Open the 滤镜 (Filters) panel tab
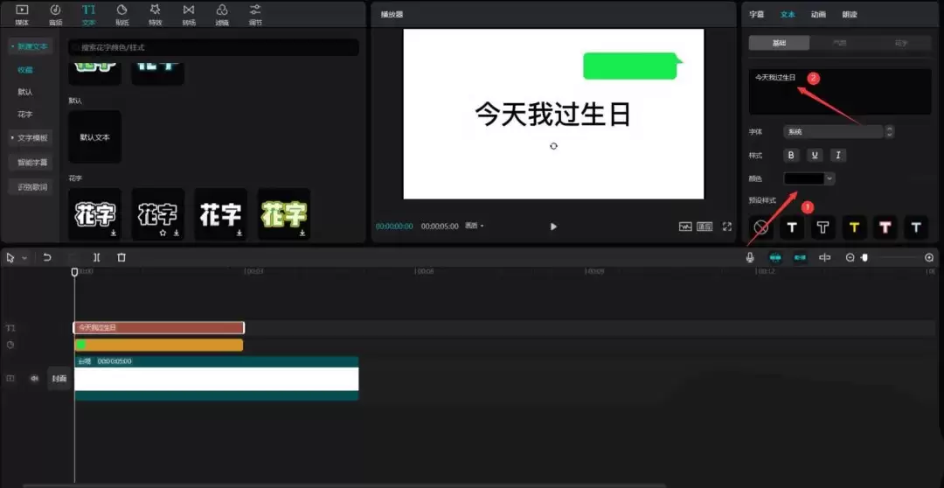 pyautogui.click(x=222, y=15)
